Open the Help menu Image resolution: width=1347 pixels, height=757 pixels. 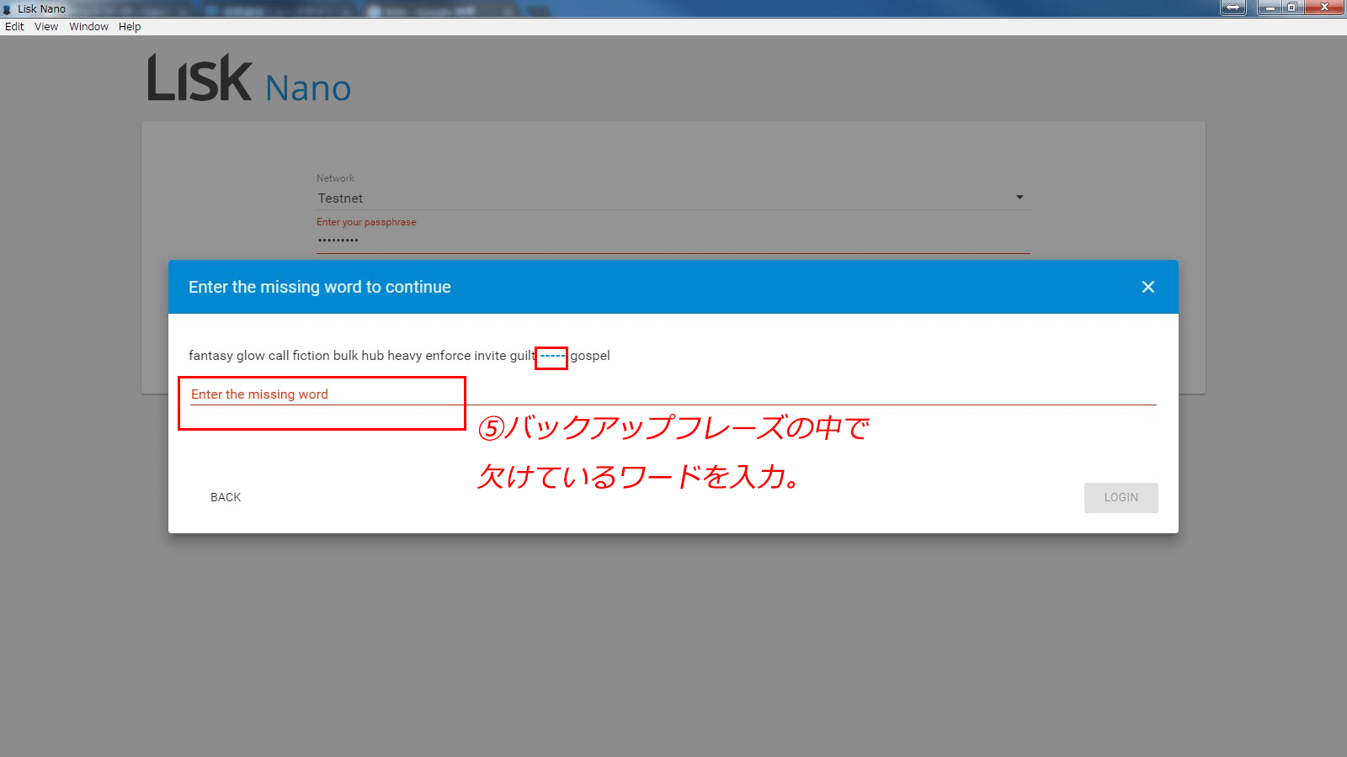(130, 27)
